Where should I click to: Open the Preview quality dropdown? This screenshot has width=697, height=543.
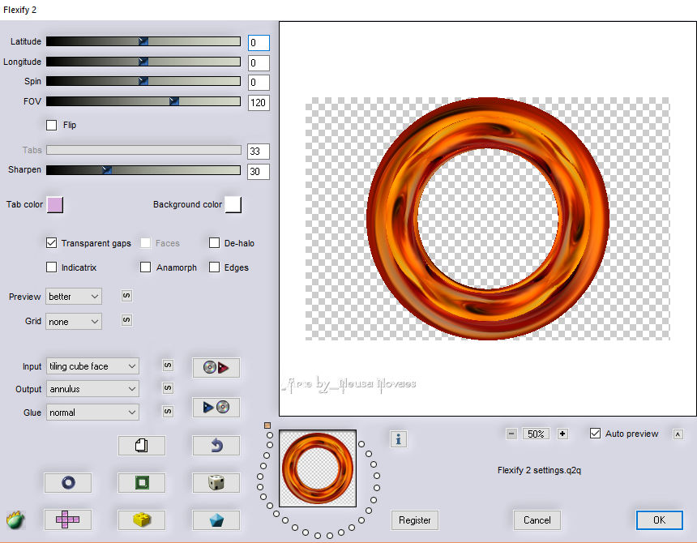pyautogui.click(x=74, y=297)
